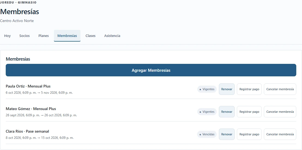Cancel Mateo Gómez's membership
This screenshot has width=302, height=150.
tap(280, 112)
